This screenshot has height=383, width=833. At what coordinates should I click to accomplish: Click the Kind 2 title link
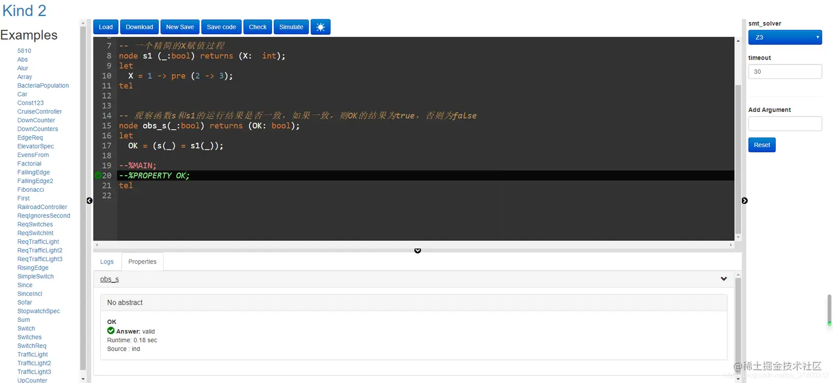click(24, 10)
